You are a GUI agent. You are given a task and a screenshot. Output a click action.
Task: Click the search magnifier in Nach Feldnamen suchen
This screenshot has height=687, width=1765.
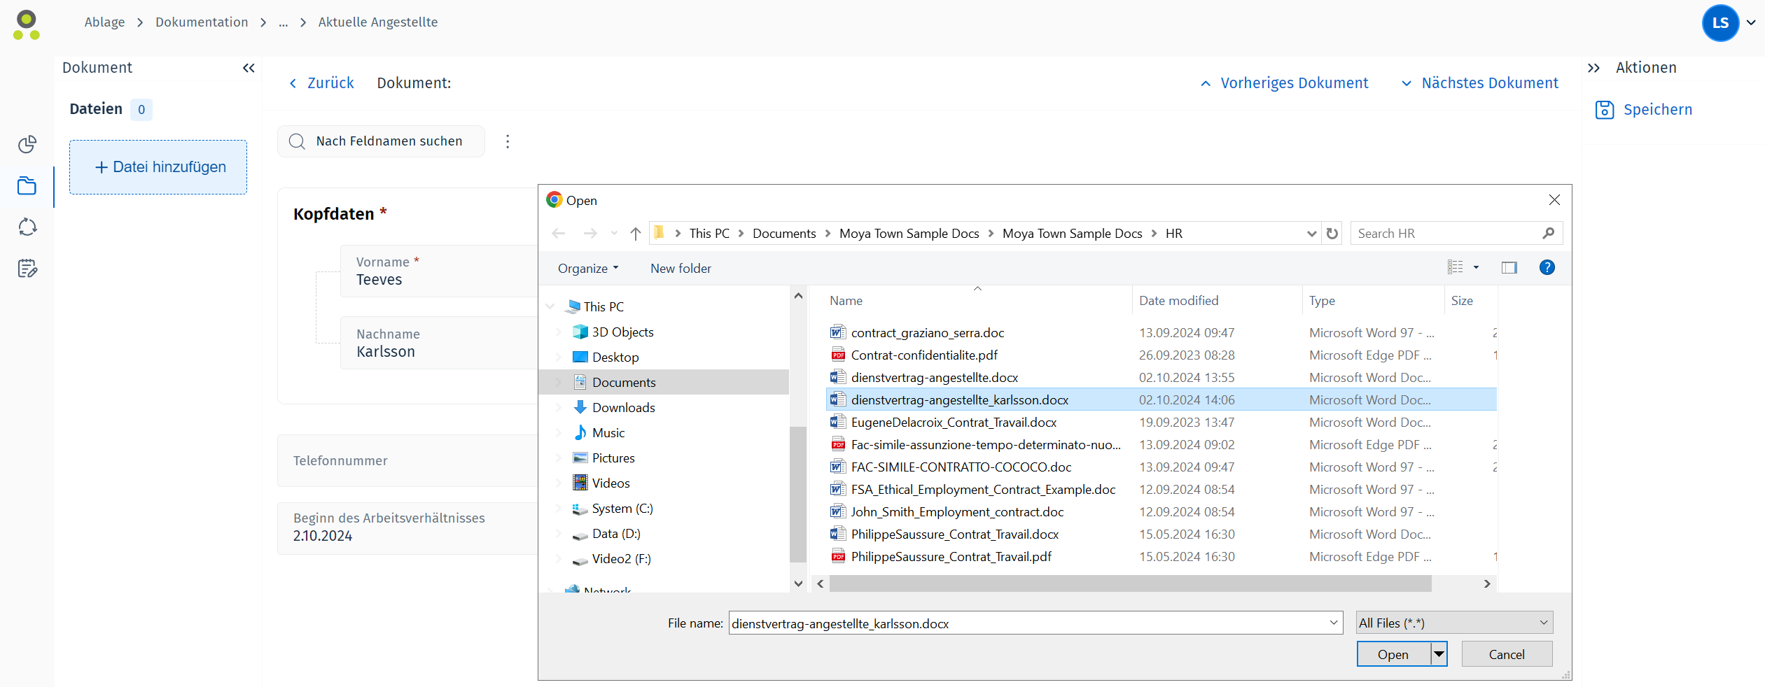point(297,141)
